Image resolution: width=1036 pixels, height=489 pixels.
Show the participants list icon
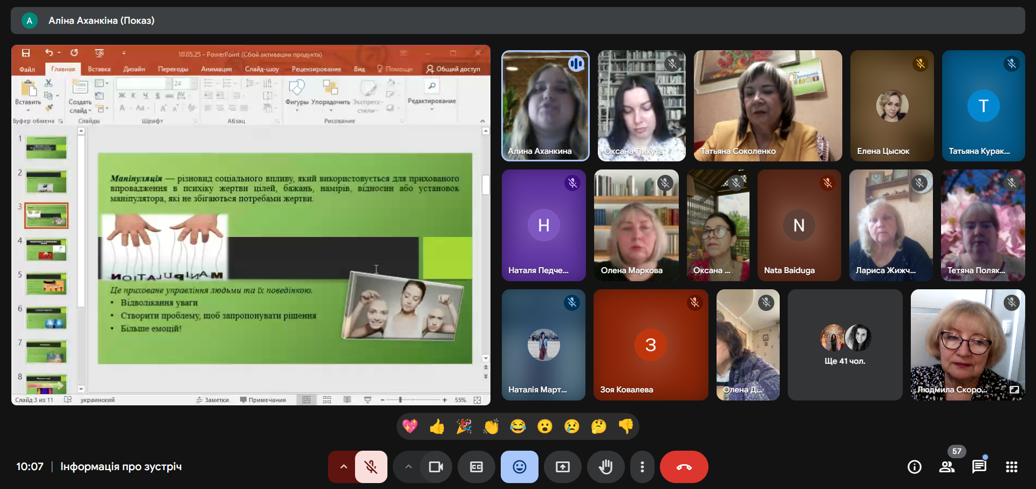tap(946, 467)
